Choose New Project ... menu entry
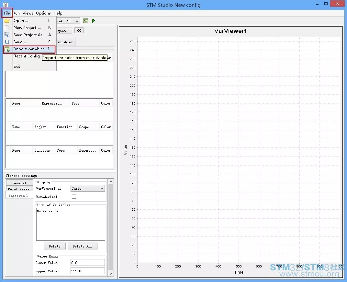This screenshot has height=282, width=347. tap(30, 27)
